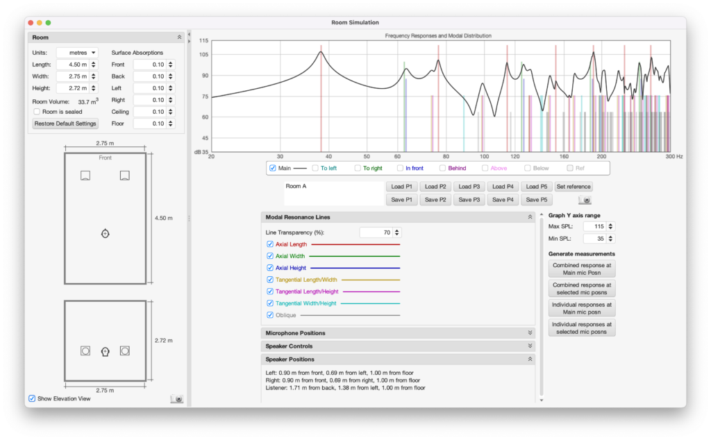Enable the Room is sealed checkbox
The image size is (711, 440).
(37, 112)
